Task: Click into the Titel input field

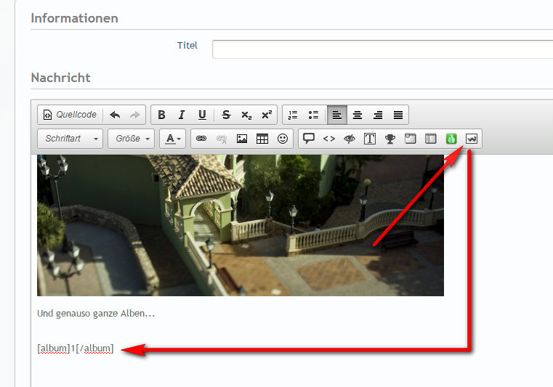Action: click(382, 49)
